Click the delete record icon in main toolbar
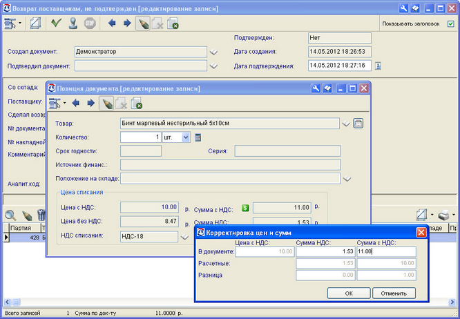Screen dimensions: 460x319 pyautogui.click(x=157, y=23)
